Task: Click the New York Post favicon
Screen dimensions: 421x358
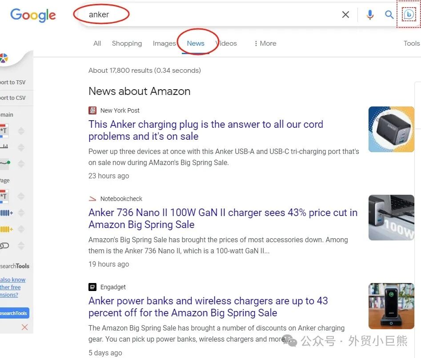Action: tap(92, 110)
